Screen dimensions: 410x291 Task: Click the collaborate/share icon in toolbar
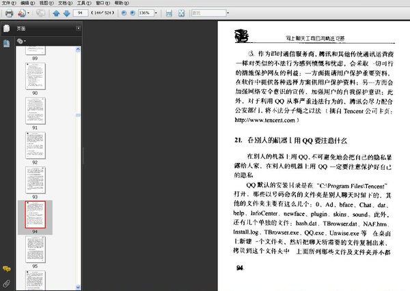click(22, 13)
